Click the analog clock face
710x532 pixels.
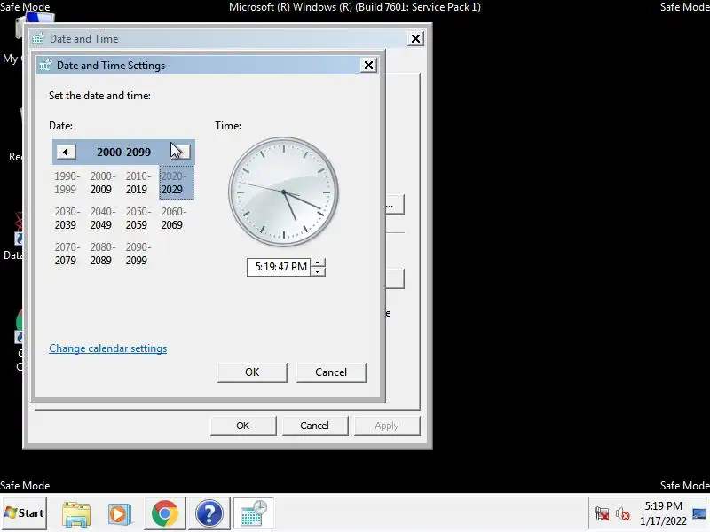coord(283,192)
